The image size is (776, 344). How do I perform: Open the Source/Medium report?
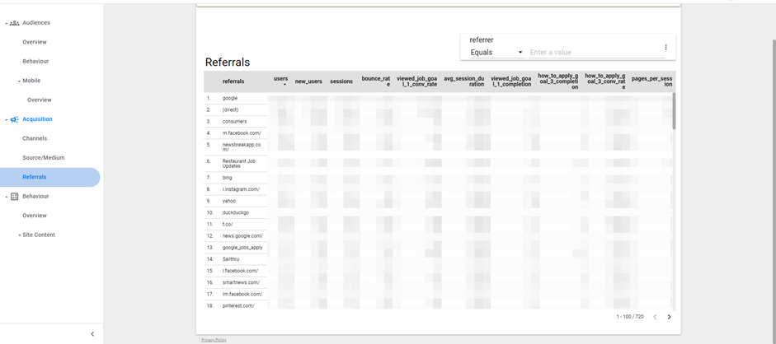pos(43,157)
